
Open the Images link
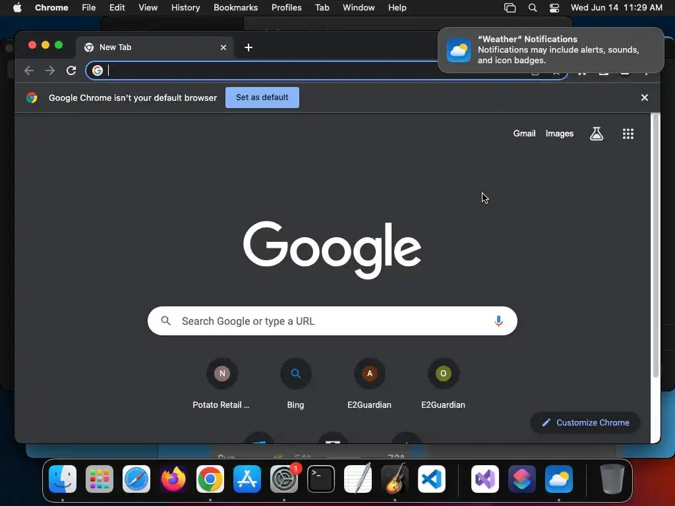tap(559, 134)
